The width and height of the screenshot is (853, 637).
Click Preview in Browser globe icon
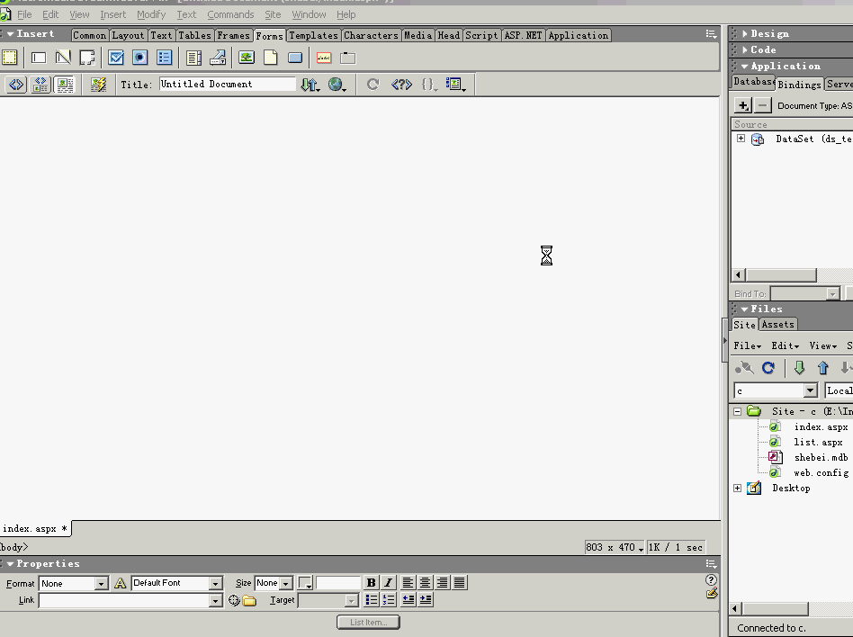point(336,85)
